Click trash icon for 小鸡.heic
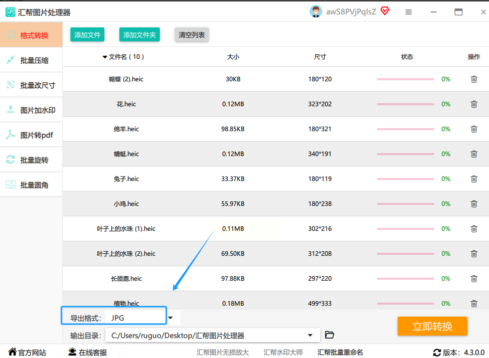The width and height of the screenshot is (489, 358). click(x=474, y=203)
